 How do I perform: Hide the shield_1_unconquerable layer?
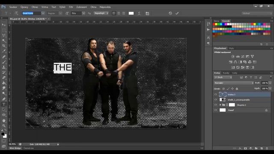[215, 100]
